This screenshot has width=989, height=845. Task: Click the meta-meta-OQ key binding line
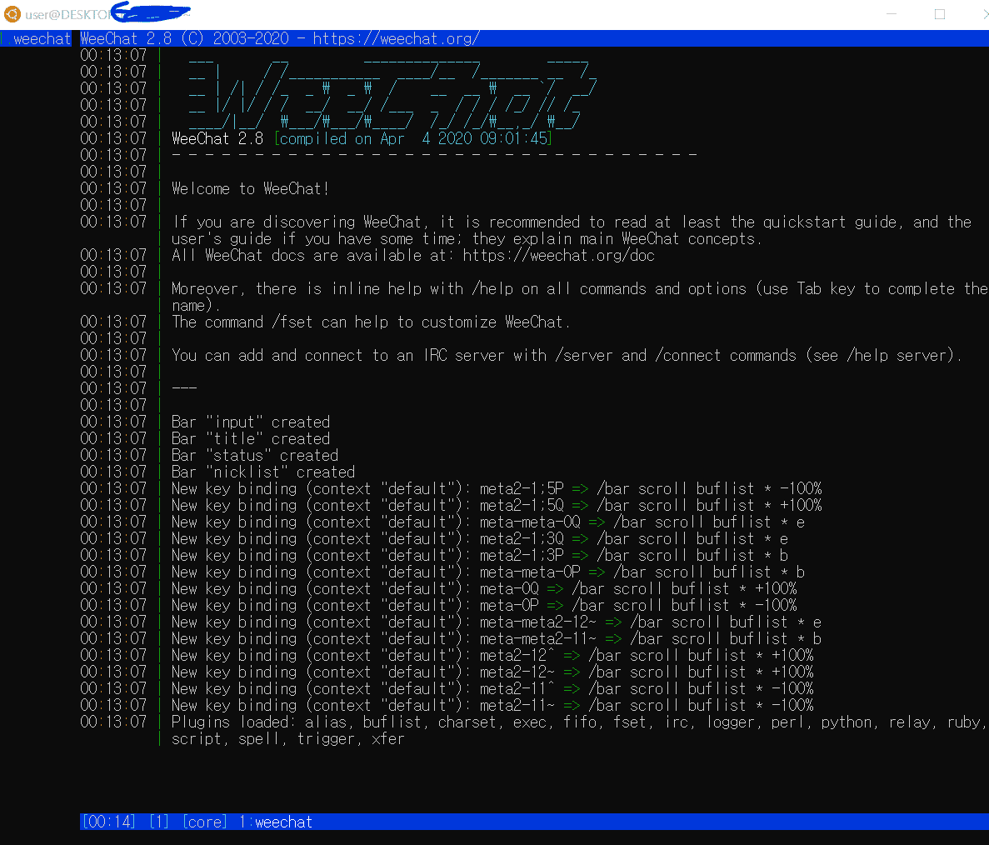coord(488,522)
